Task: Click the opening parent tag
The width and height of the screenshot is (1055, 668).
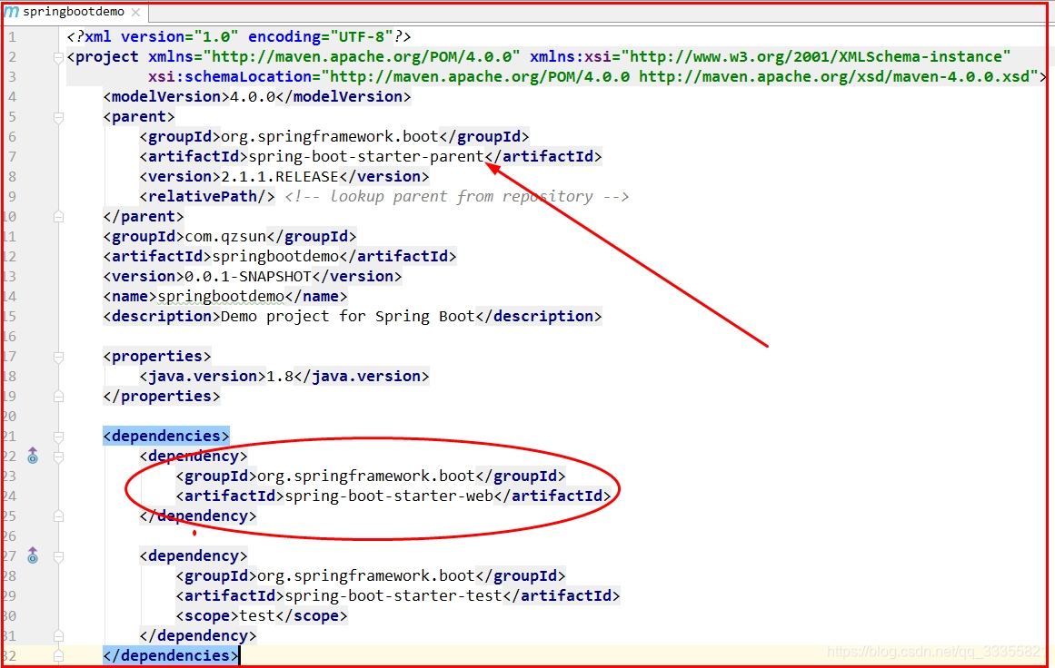Action: pos(139,117)
